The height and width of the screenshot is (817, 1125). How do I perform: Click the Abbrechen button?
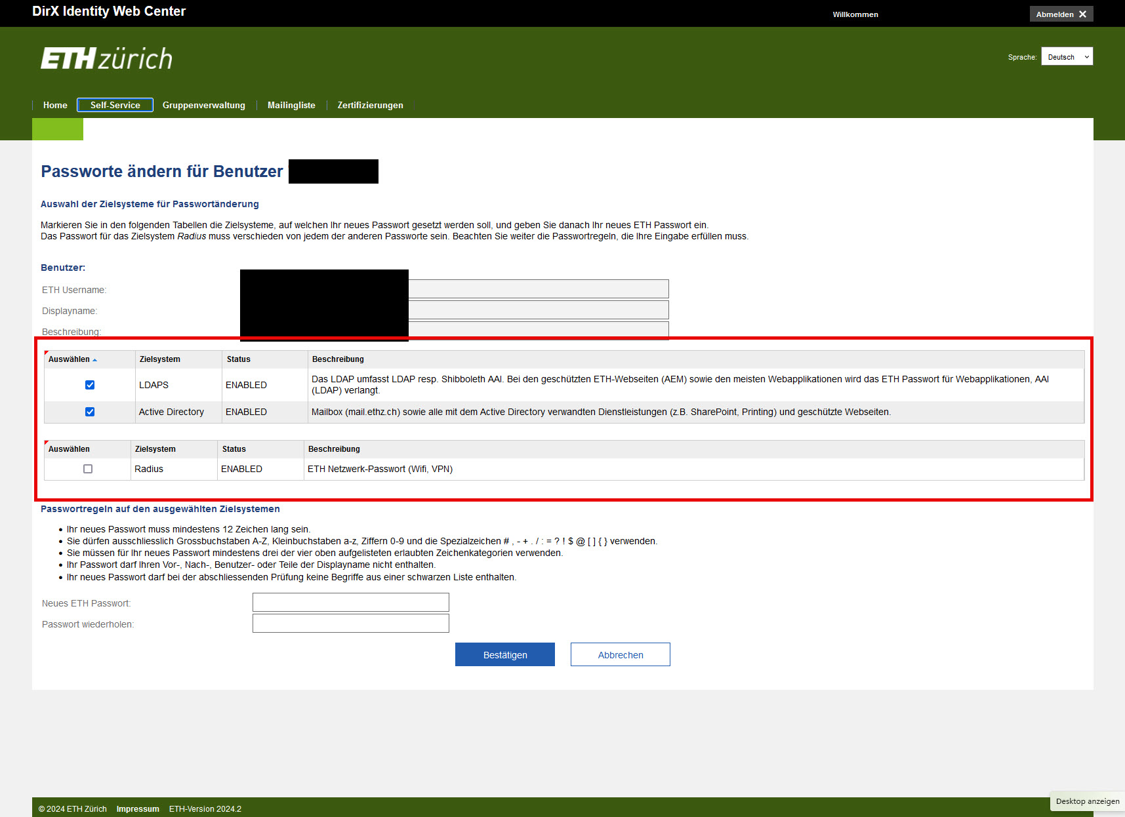[621, 654]
